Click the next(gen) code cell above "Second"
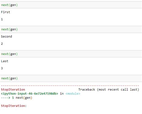 click(x=71, y=29)
